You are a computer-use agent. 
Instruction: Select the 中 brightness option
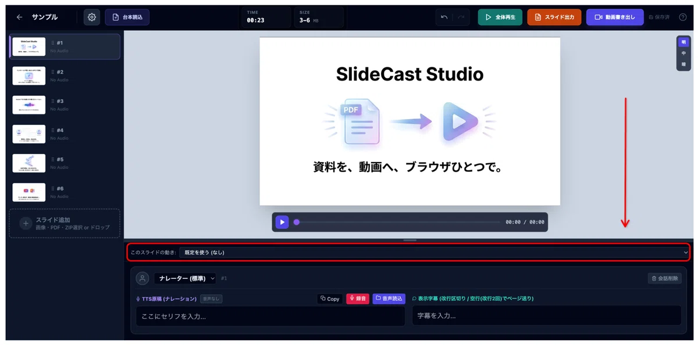(683, 53)
